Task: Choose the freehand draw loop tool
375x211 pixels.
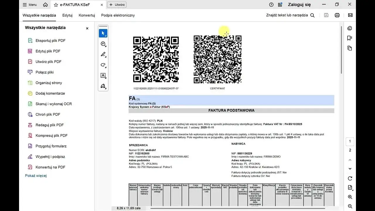Action: click(x=103, y=65)
